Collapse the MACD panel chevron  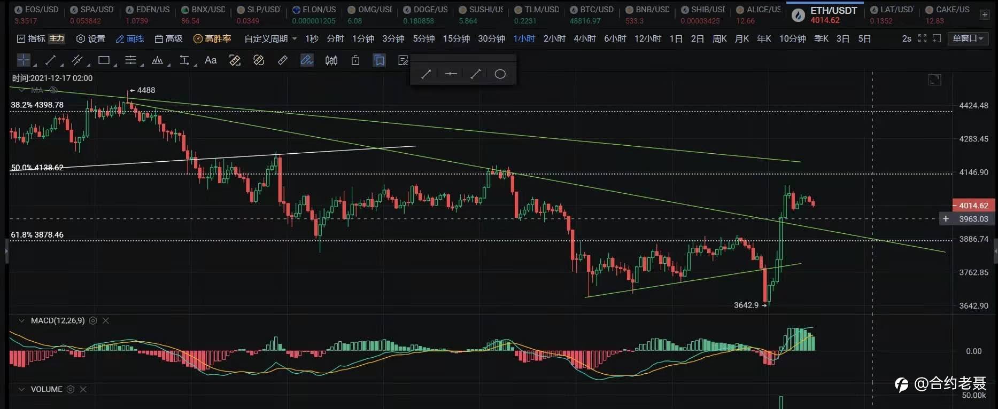click(x=21, y=320)
